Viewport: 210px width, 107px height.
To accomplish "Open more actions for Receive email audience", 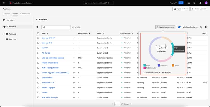I will point(74,63).
